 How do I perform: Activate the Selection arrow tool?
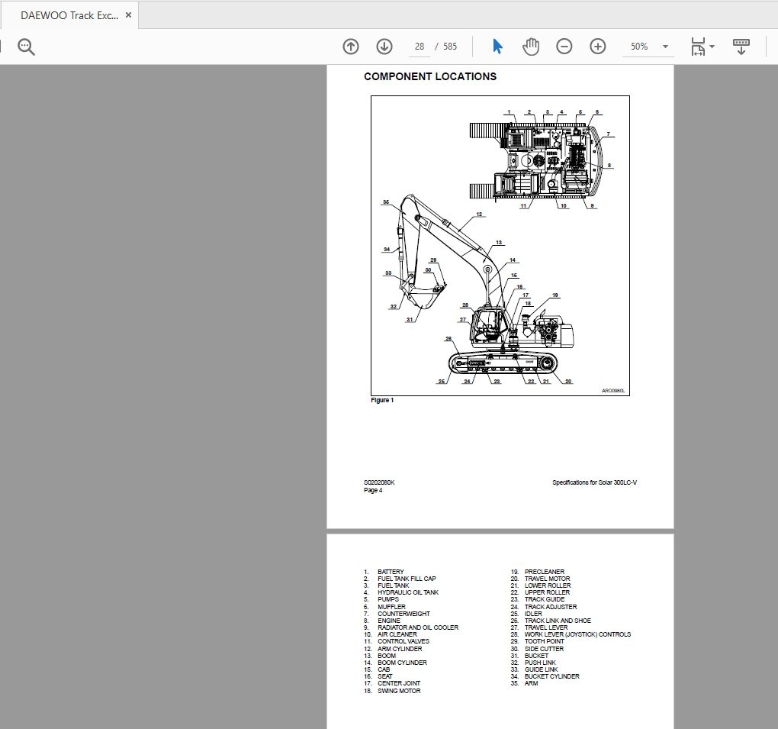[x=497, y=47]
